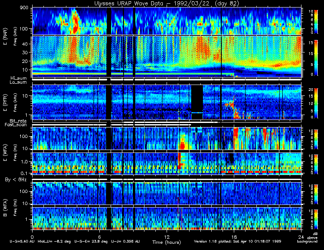Screen dimensions: 324x250
Task: Click the "U-S-E= 23.8 deg" footer value
Action: point(91,241)
